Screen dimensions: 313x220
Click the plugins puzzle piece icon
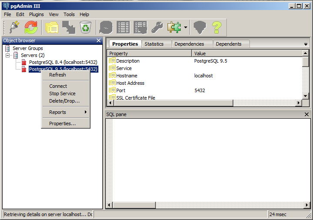[x=174, y=27]
